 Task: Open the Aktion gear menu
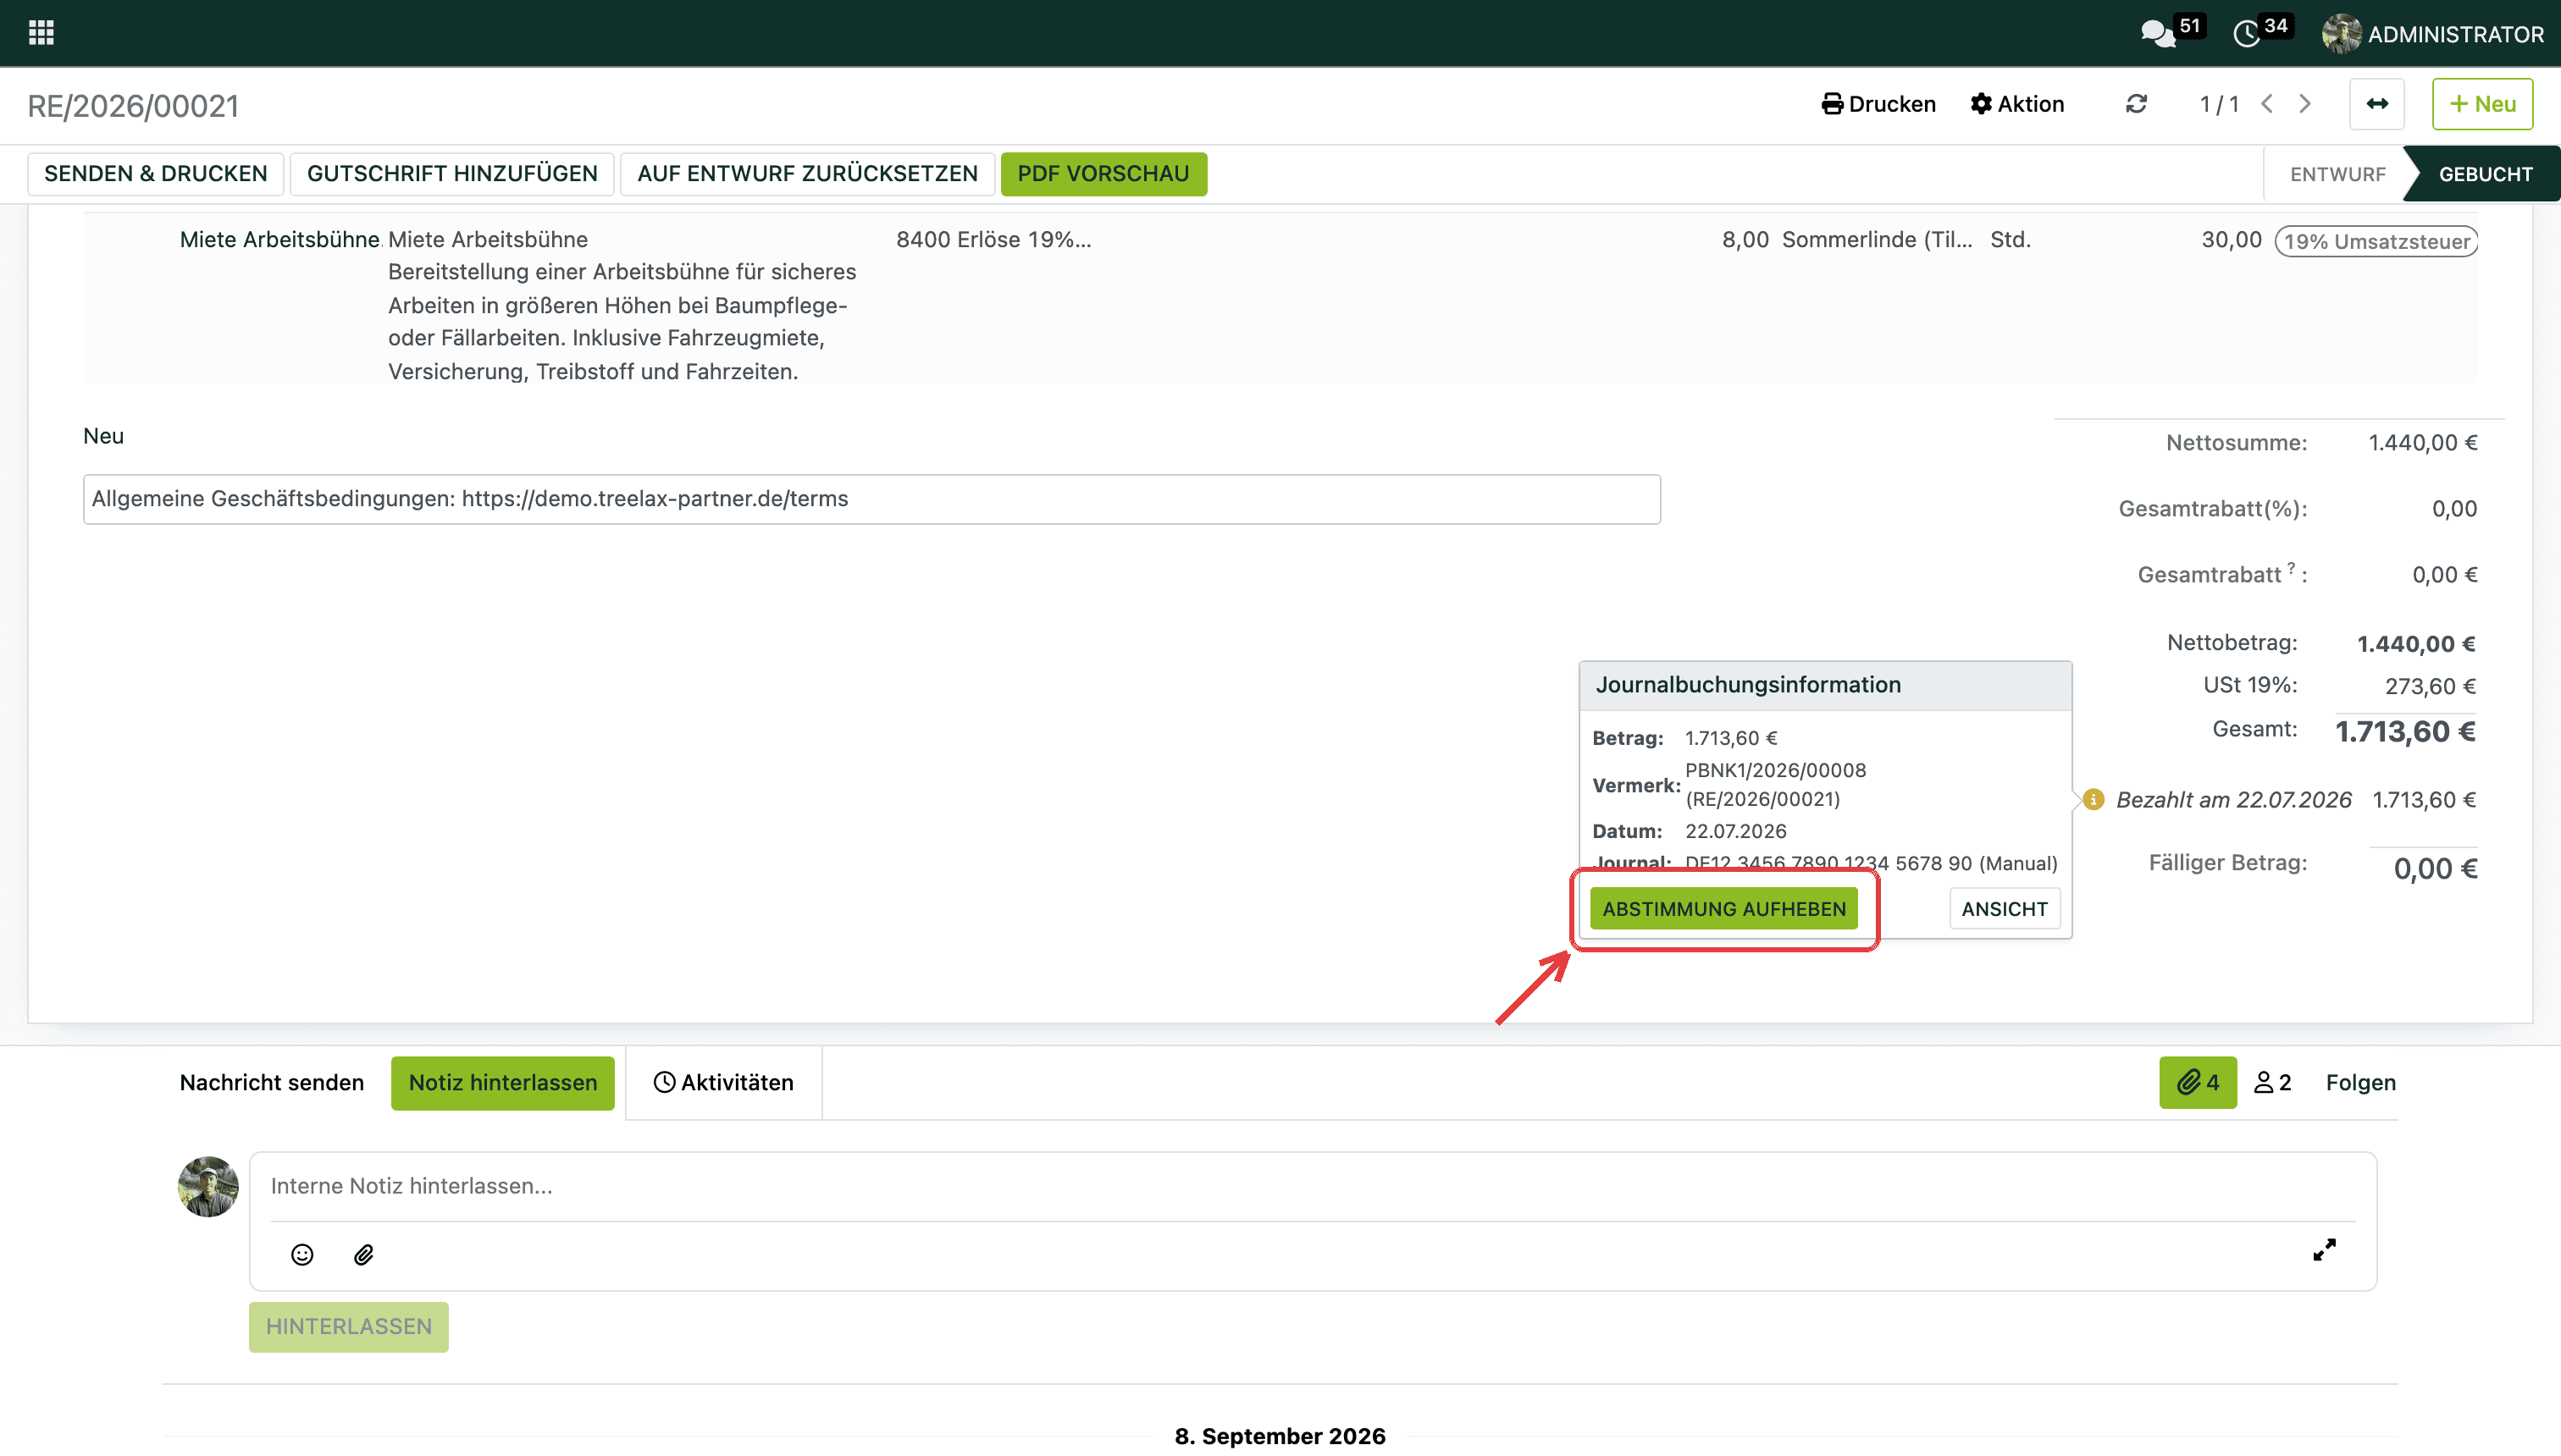point(2016,104)
